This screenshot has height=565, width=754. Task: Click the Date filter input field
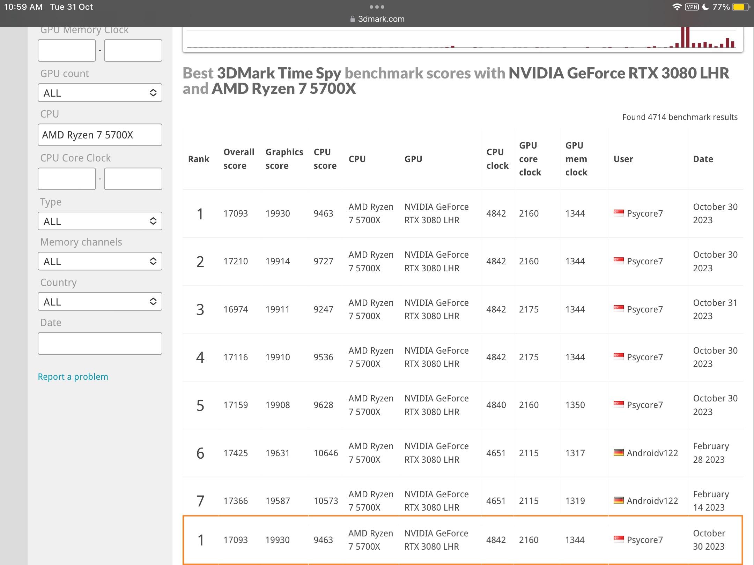100,344
